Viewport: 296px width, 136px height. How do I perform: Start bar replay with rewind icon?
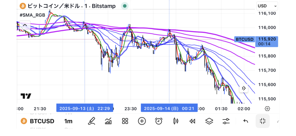tap(192, 121)
